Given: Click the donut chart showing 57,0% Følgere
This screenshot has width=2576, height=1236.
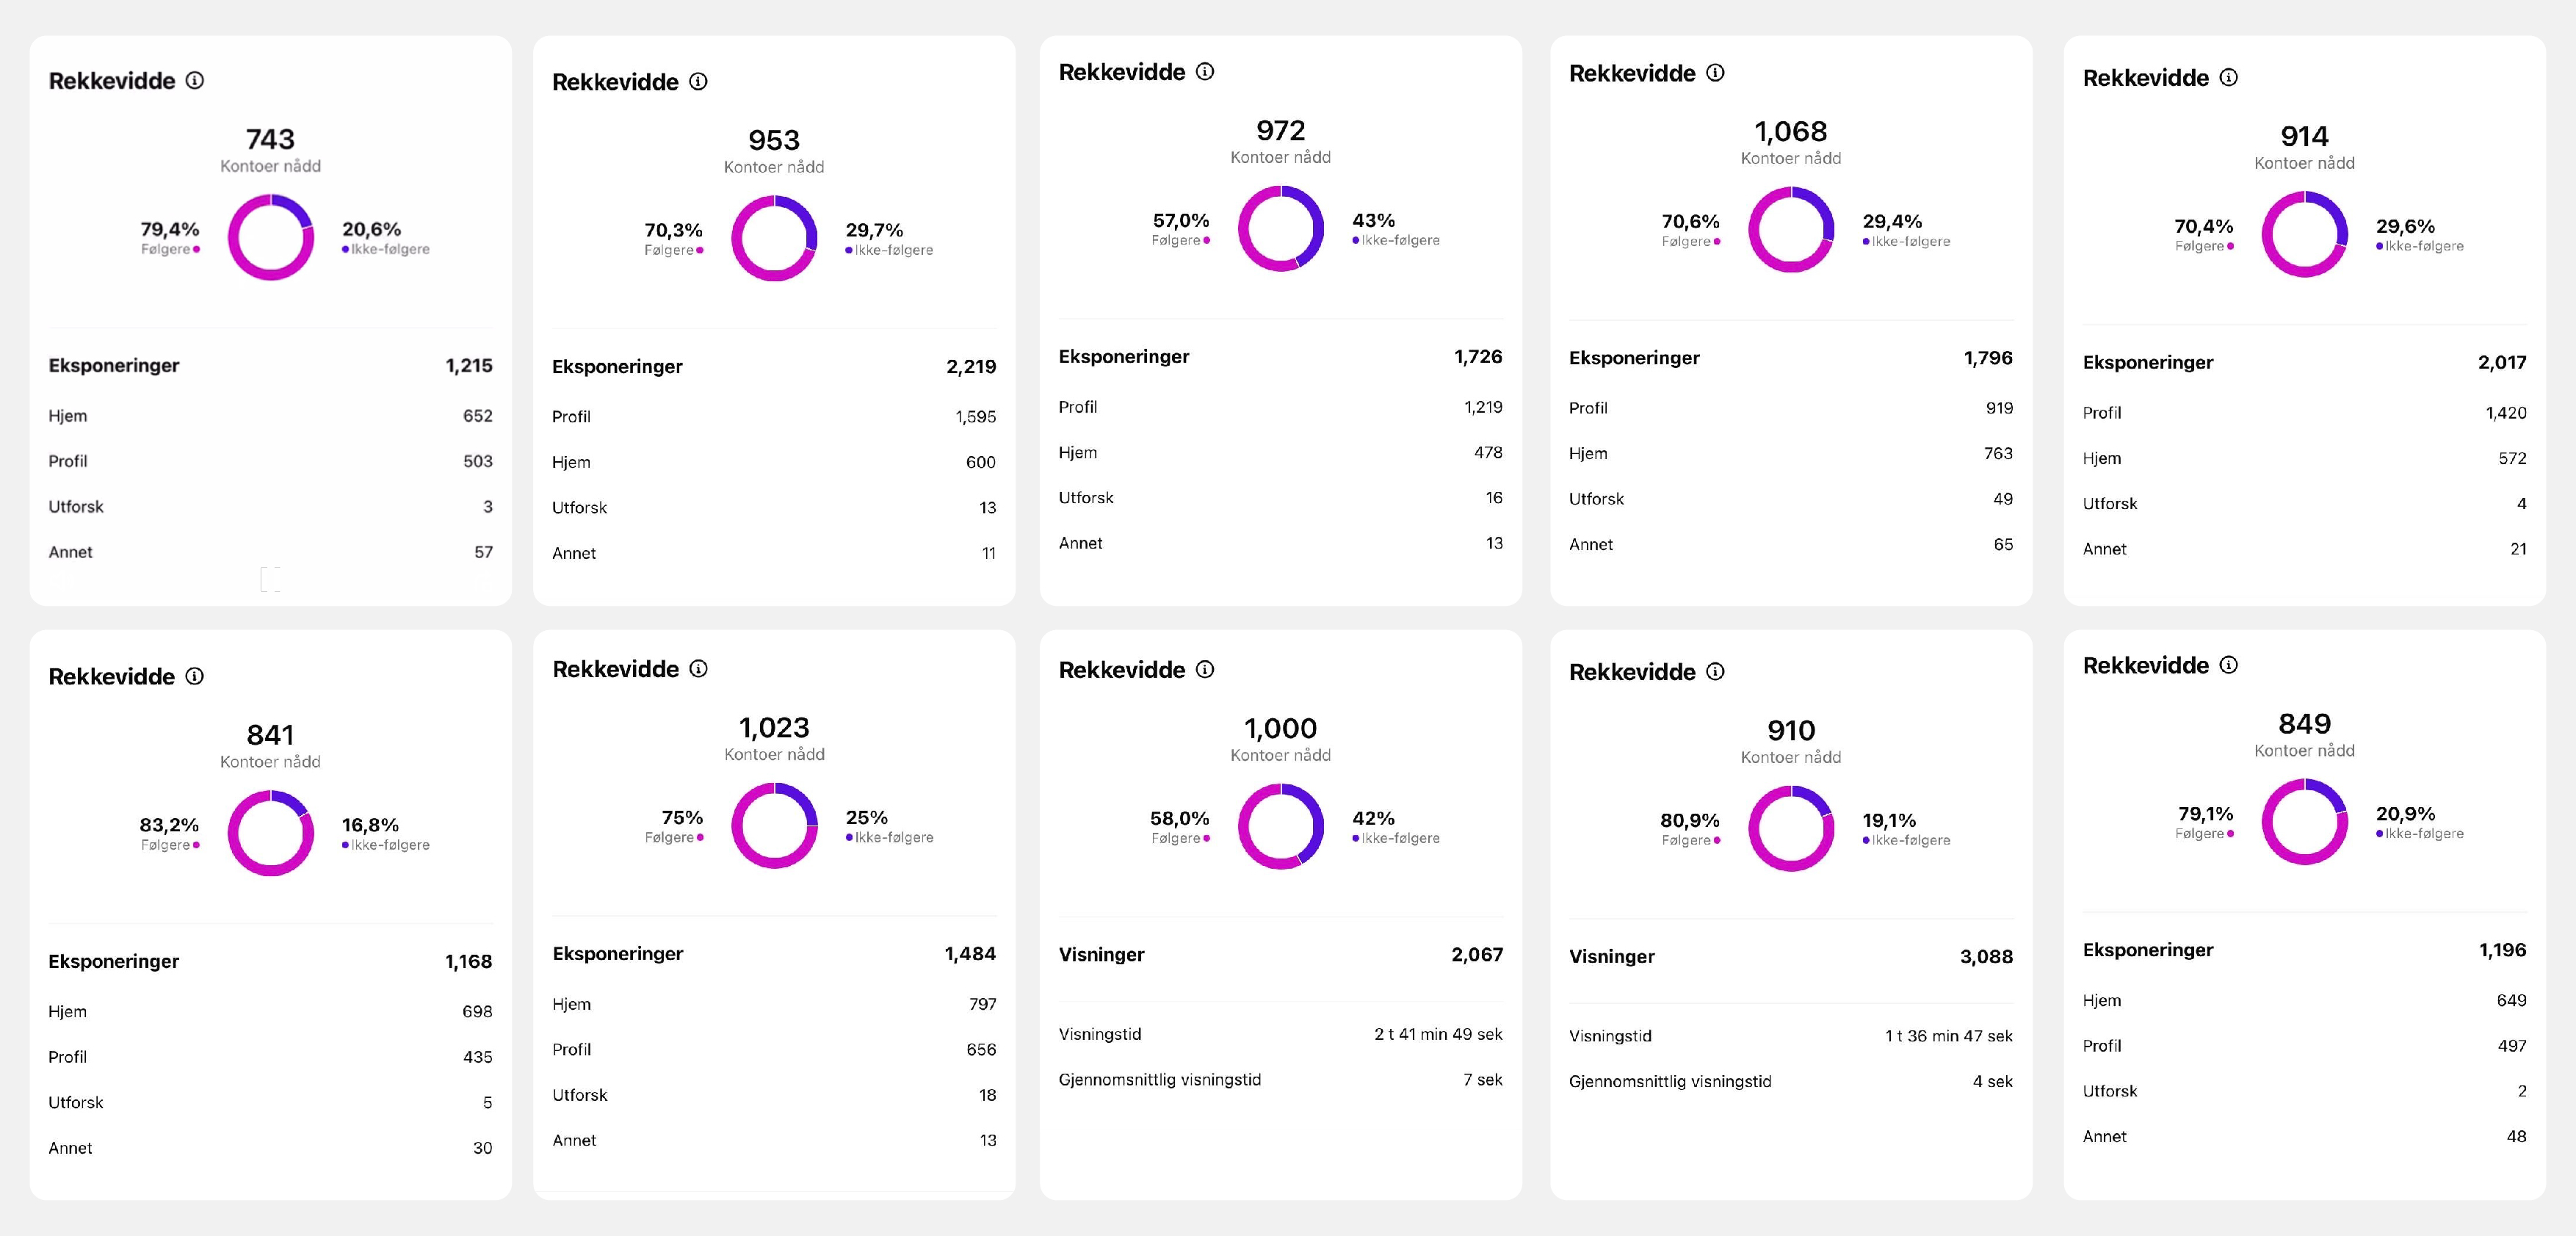Looking at the screenshot, I should (x=1281, y=228).
